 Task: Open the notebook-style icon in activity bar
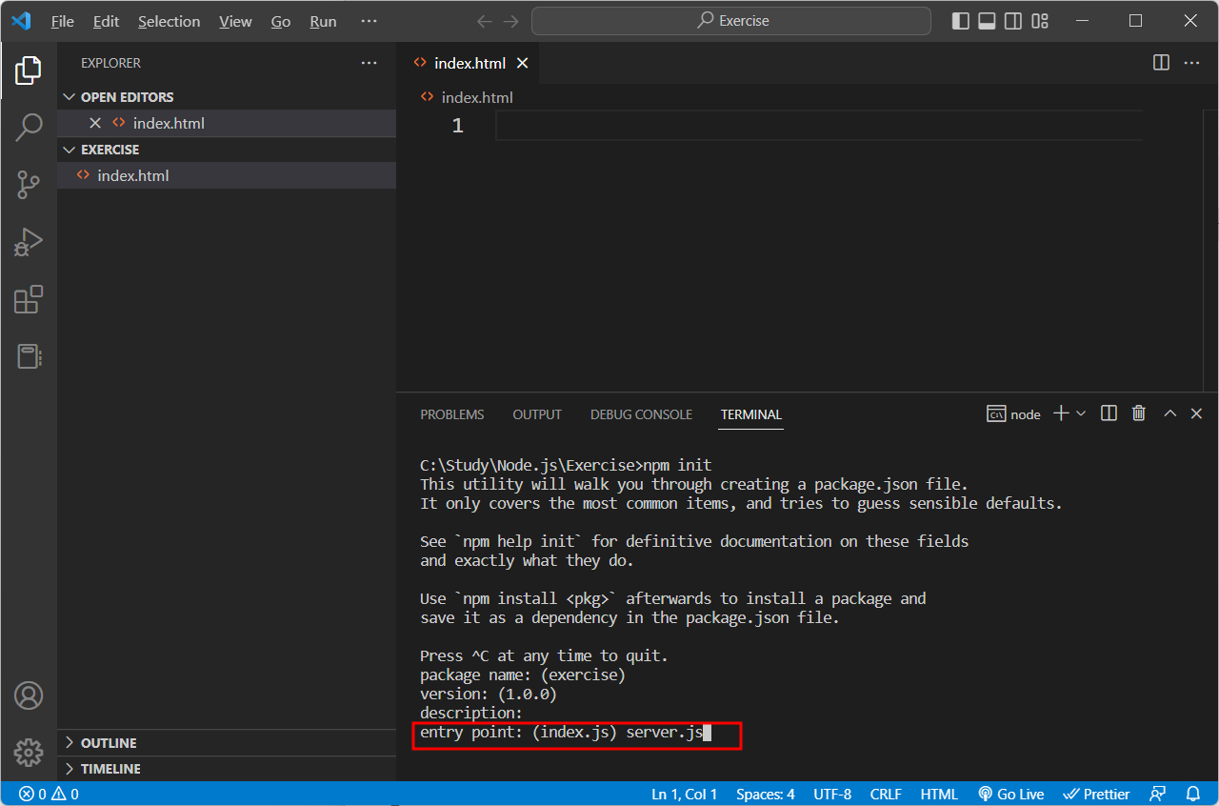pos(29,356)
